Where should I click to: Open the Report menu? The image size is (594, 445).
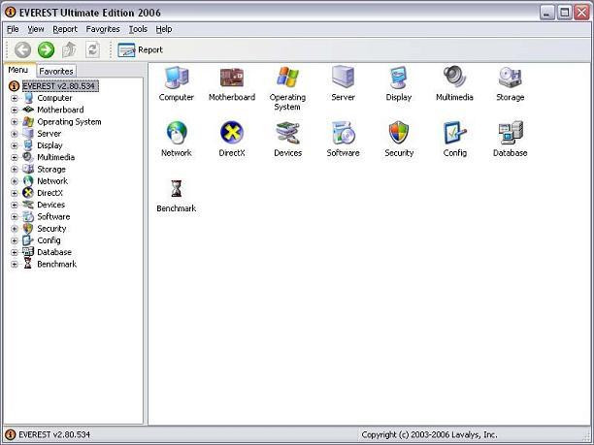(65, 29)
